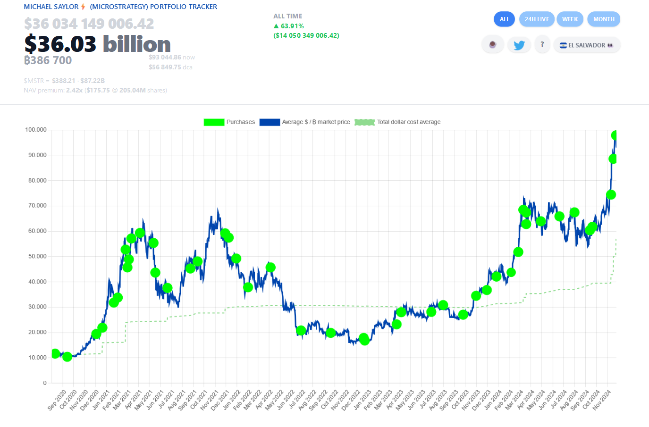Select the ALL time range tab
Screen dimensions: 649x427
click(505, 19)
